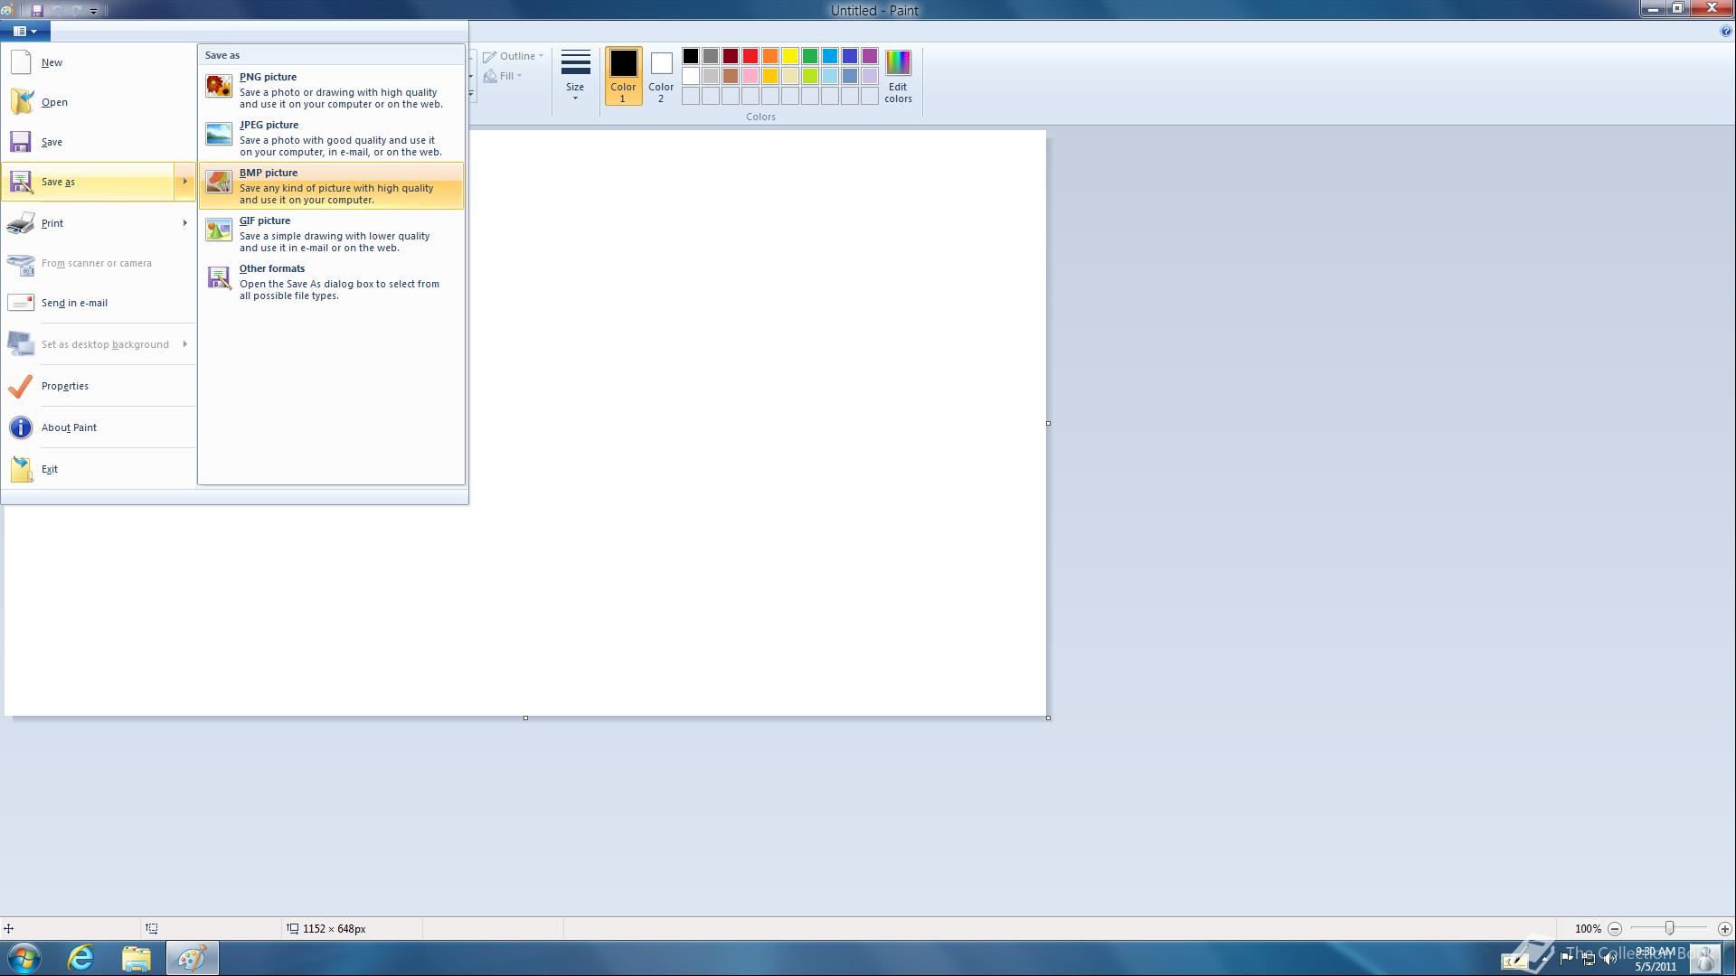Pick the gold palette swatch
Viewport: 1736px width, 976px height.
tap(770, 76)
